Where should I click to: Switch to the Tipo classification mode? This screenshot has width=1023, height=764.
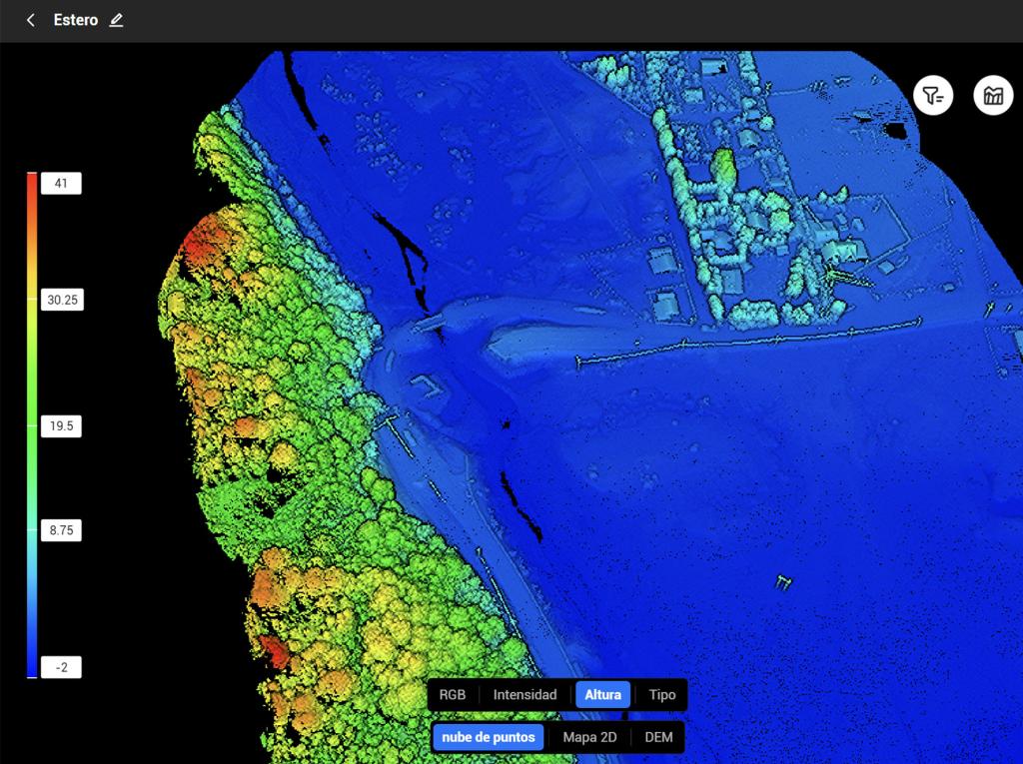pyautogui.click(x=661, y=695)
